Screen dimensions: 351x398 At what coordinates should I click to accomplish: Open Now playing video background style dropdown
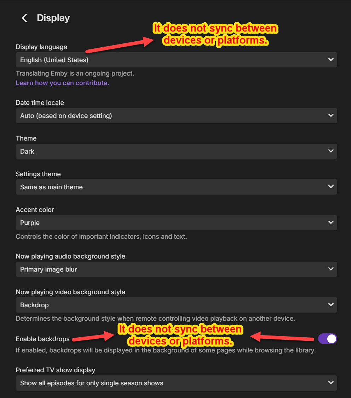176,305
